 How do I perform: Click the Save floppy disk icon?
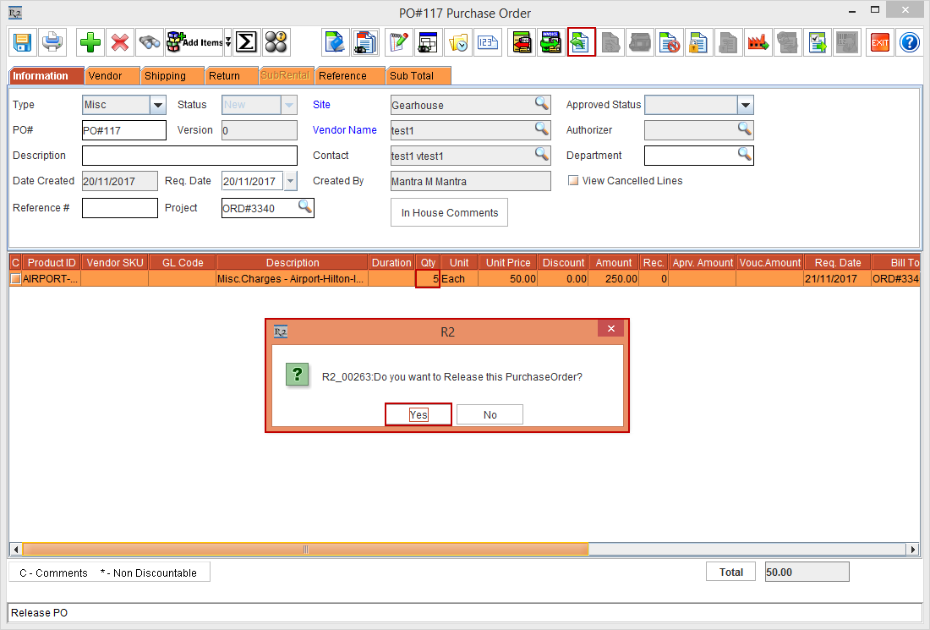(22, 41)
